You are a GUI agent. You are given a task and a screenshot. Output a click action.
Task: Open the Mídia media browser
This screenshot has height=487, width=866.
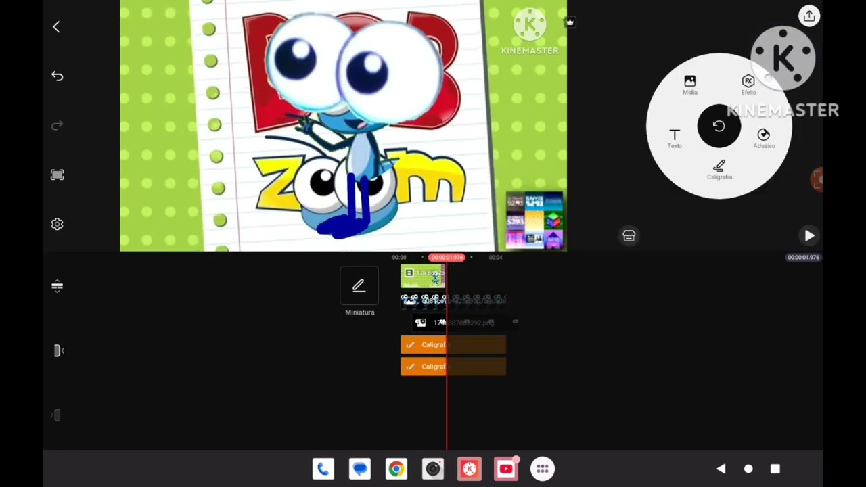tap(689, 85)
